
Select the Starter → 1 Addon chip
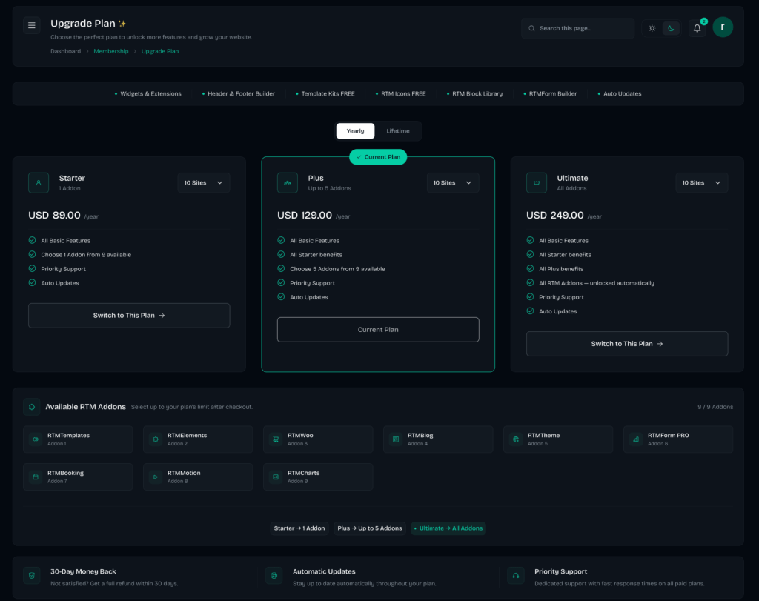[x=299, y=528]
